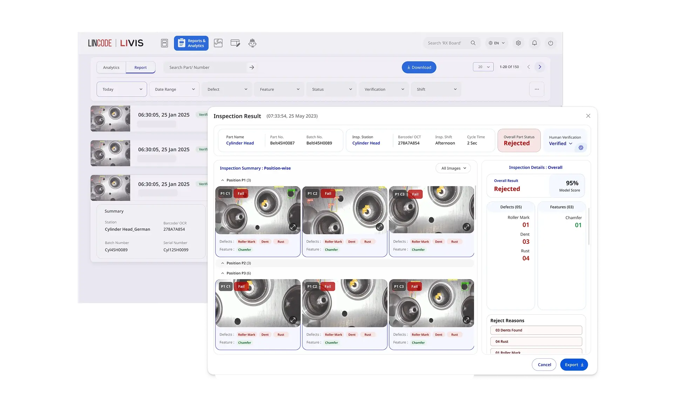Click the first dashboard panel icon in navigation
Image resolution: width=673 pixels, height=398 pixels.
[x=164, y=43]
